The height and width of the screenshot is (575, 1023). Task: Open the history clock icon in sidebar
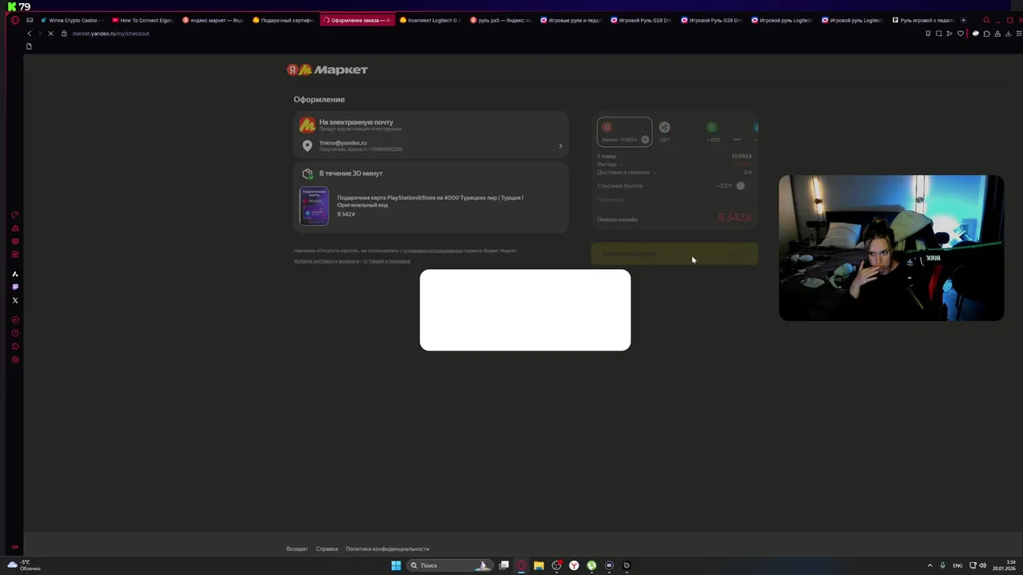pos(15,333)
